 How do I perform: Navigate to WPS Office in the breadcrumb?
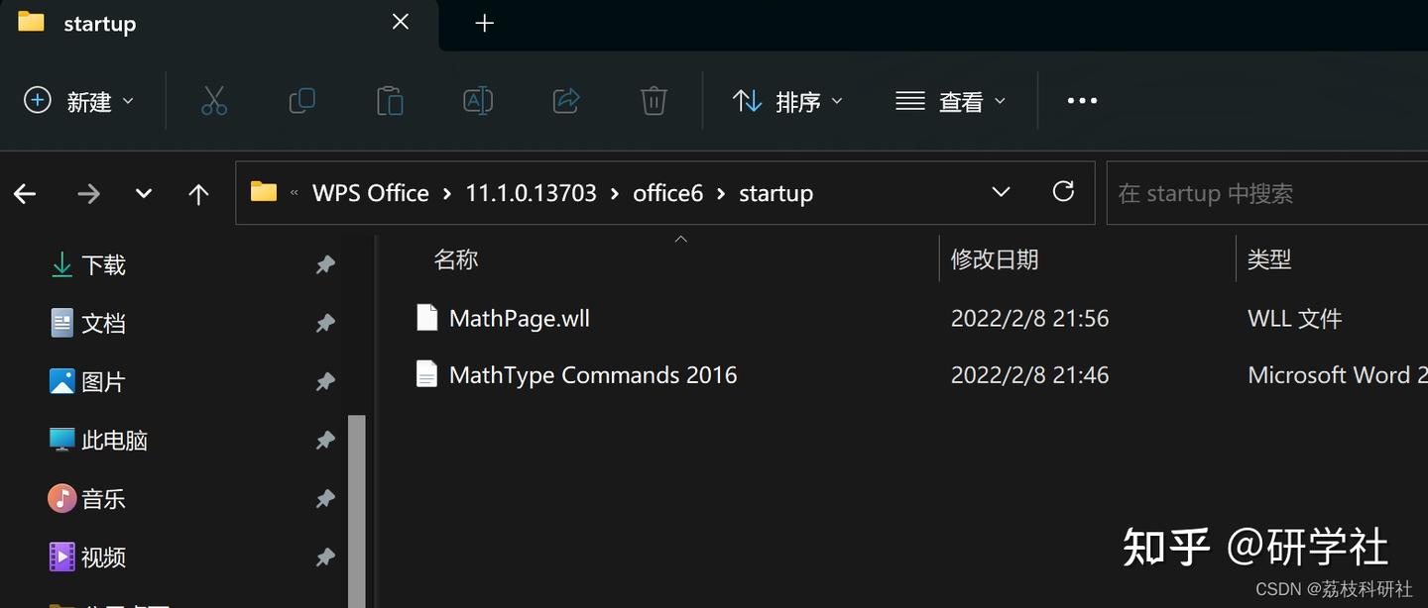[371, 192]
